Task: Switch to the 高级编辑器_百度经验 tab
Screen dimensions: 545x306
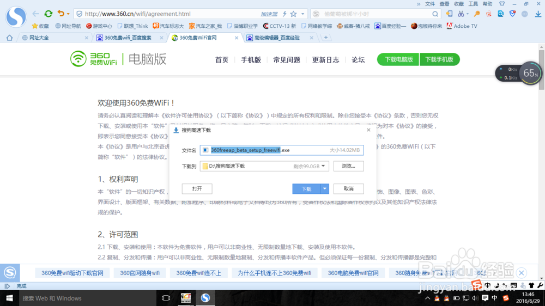Action: click(280, 38)
